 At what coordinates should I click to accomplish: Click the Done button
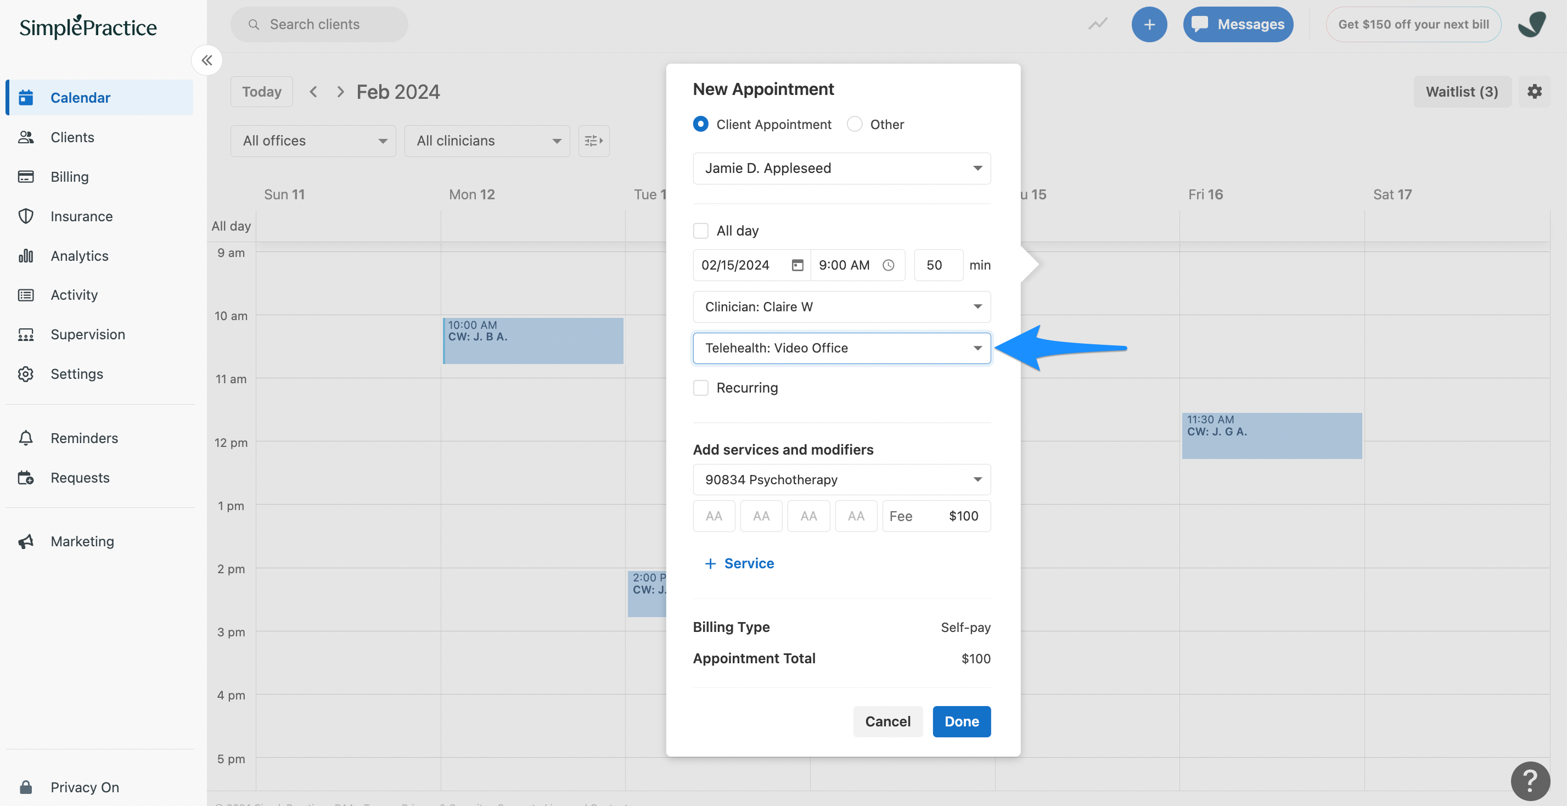(961, 721)
